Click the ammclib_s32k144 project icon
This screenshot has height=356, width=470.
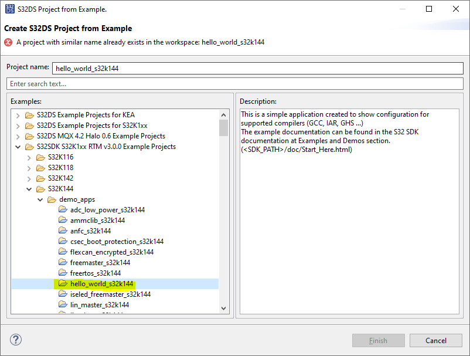63,220
